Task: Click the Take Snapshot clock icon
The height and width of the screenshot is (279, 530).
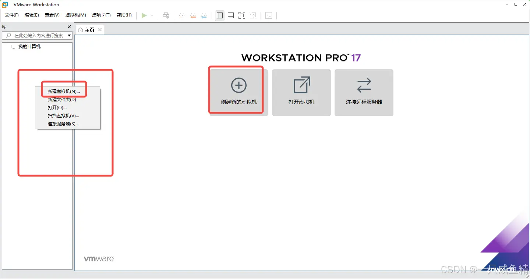Action: point(181,15)
